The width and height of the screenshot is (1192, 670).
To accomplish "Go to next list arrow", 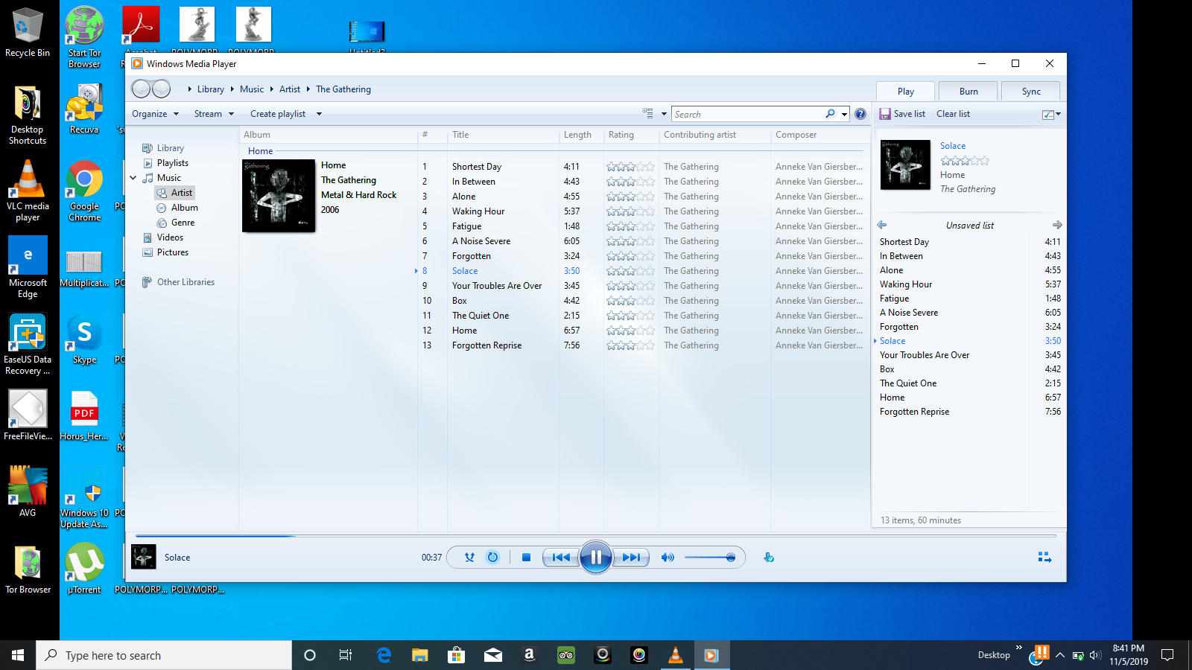I will (1057, 225).
